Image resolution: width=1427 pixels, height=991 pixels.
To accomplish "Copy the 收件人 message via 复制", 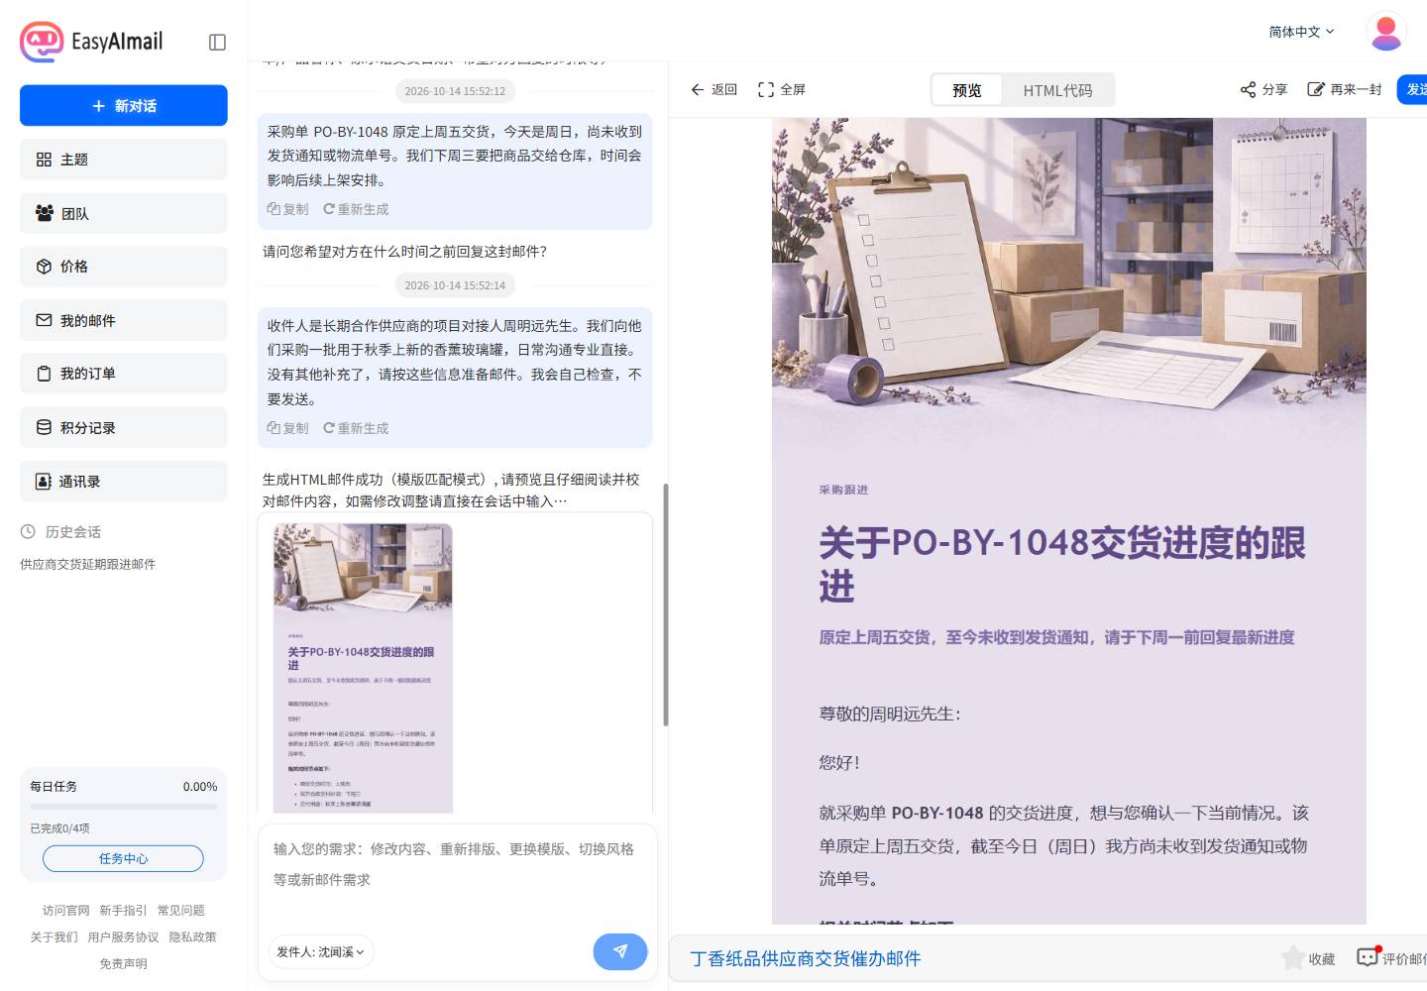I will (x=287, y=428).
